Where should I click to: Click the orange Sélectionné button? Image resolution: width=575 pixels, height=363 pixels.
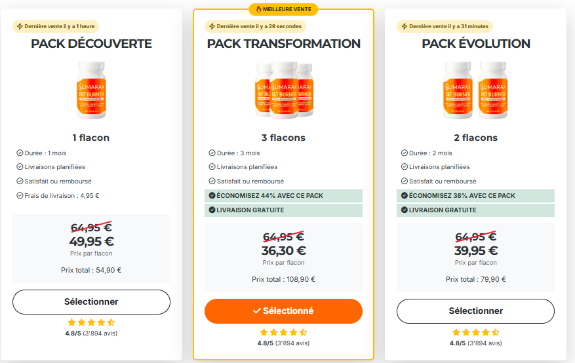283,311
